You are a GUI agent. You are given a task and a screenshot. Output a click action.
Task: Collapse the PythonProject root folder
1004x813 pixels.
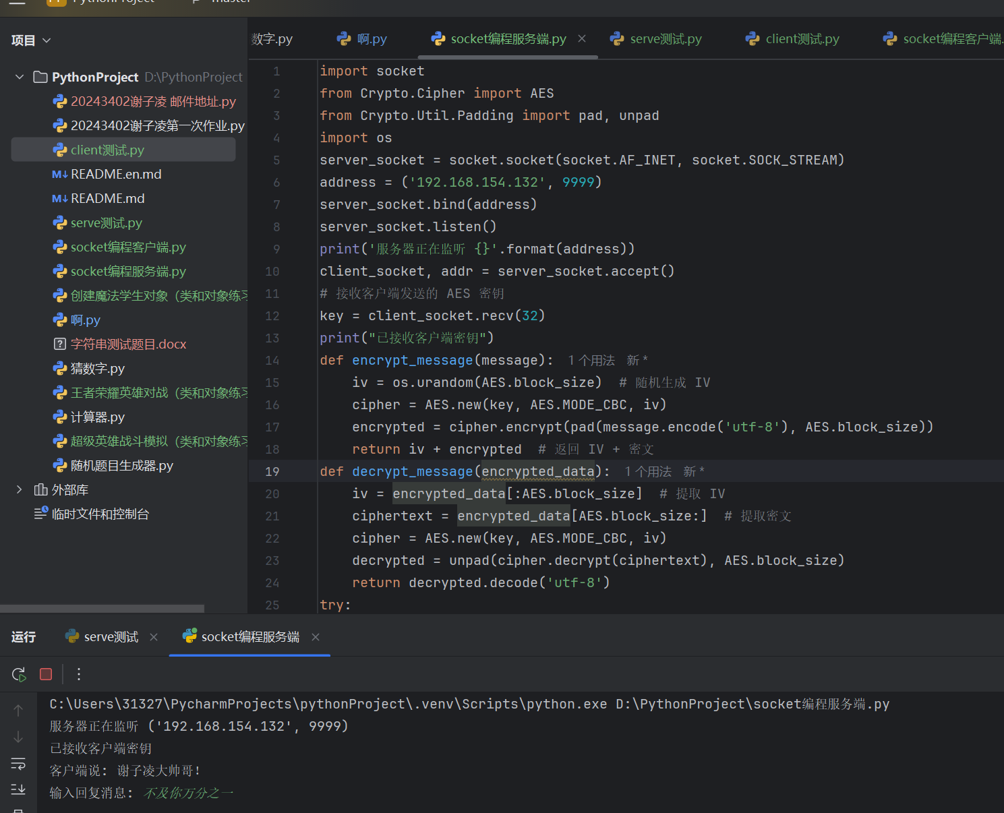click(x=20, y=77)
